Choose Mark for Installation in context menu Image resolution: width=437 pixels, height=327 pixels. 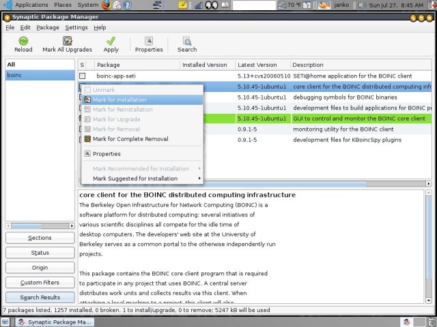click(143, 99)
